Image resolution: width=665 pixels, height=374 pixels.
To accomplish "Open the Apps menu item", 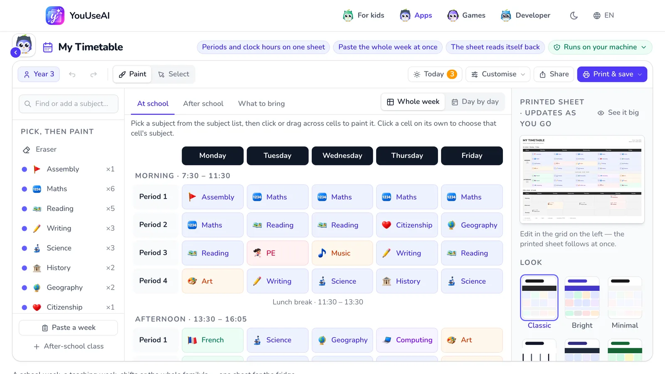I will [416, 15].
